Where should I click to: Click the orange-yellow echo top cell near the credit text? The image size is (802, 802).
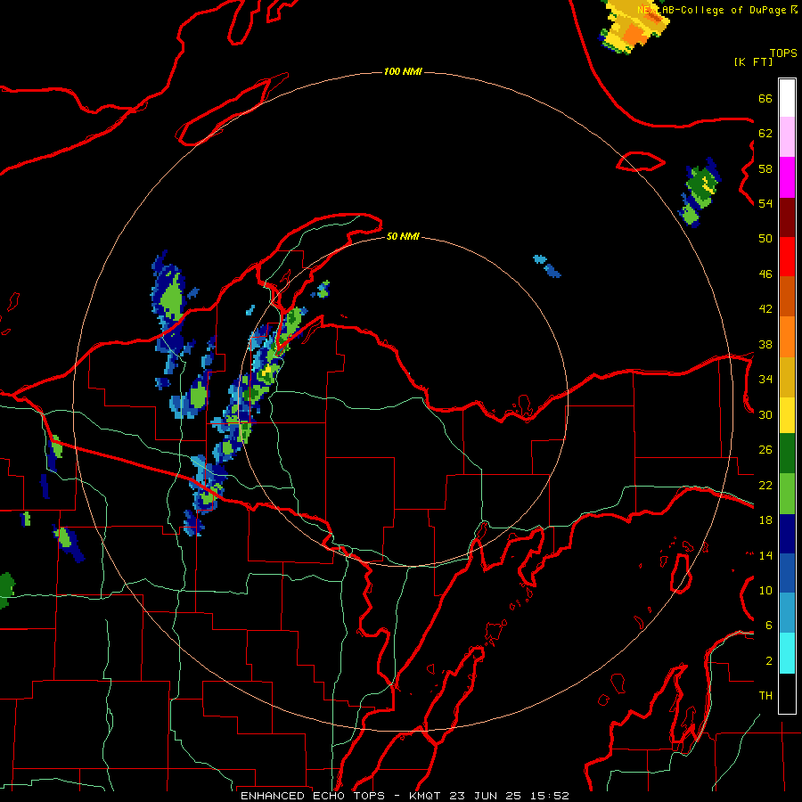tap(634, 26)
